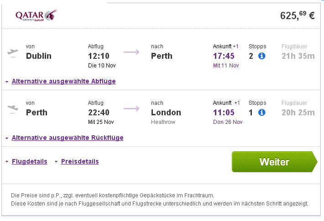This screenshot has width=324, height=221.
Task: Open the Preisdetails link
Action: click(80, 161)
